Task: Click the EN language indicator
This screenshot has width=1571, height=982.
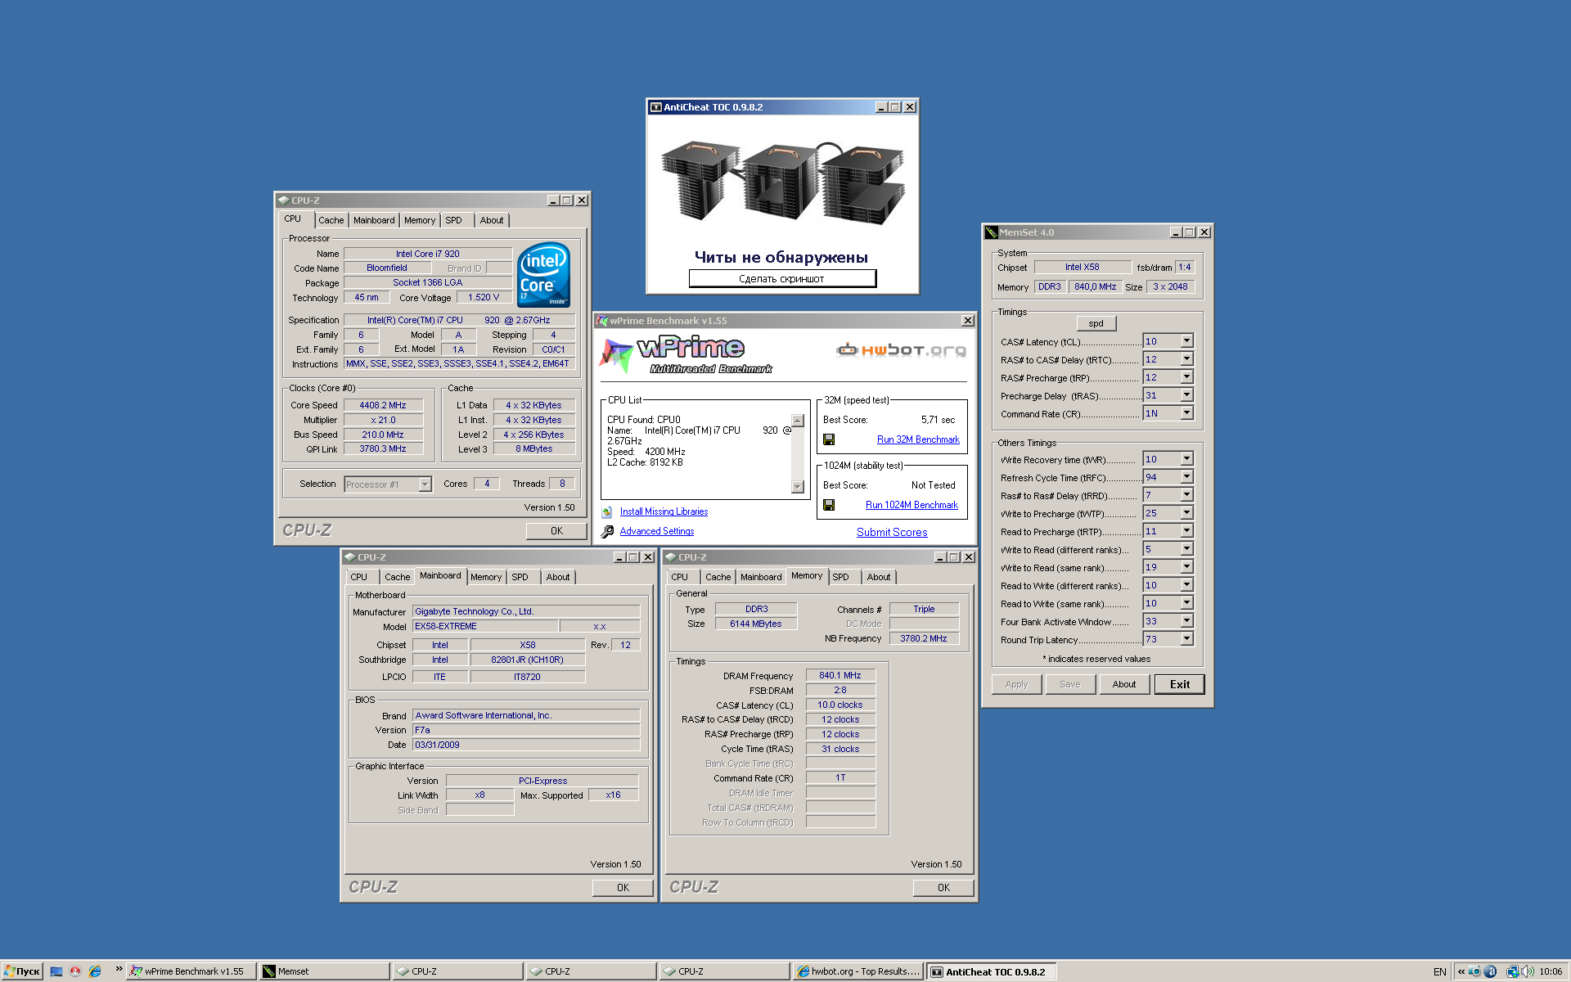Action: [x=1440, y=971]
